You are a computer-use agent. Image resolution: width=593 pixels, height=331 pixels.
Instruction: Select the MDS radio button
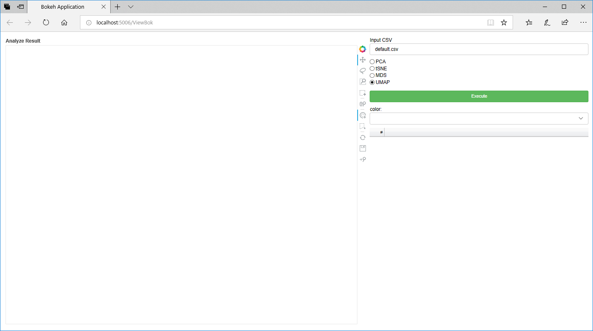(x=372, y=75)
